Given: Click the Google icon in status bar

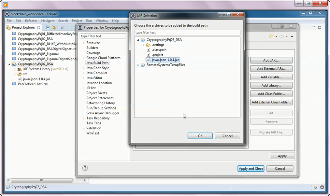Looking at the screenshot, I should tap(315, 187).
